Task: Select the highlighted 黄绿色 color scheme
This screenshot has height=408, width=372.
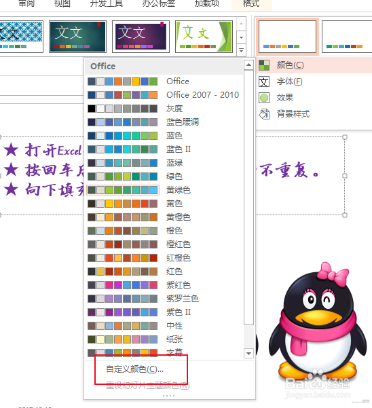Action: point(164,190)
